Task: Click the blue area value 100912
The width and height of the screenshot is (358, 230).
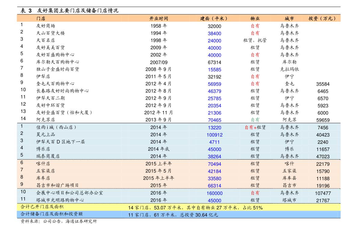Action: coord(214,135)
